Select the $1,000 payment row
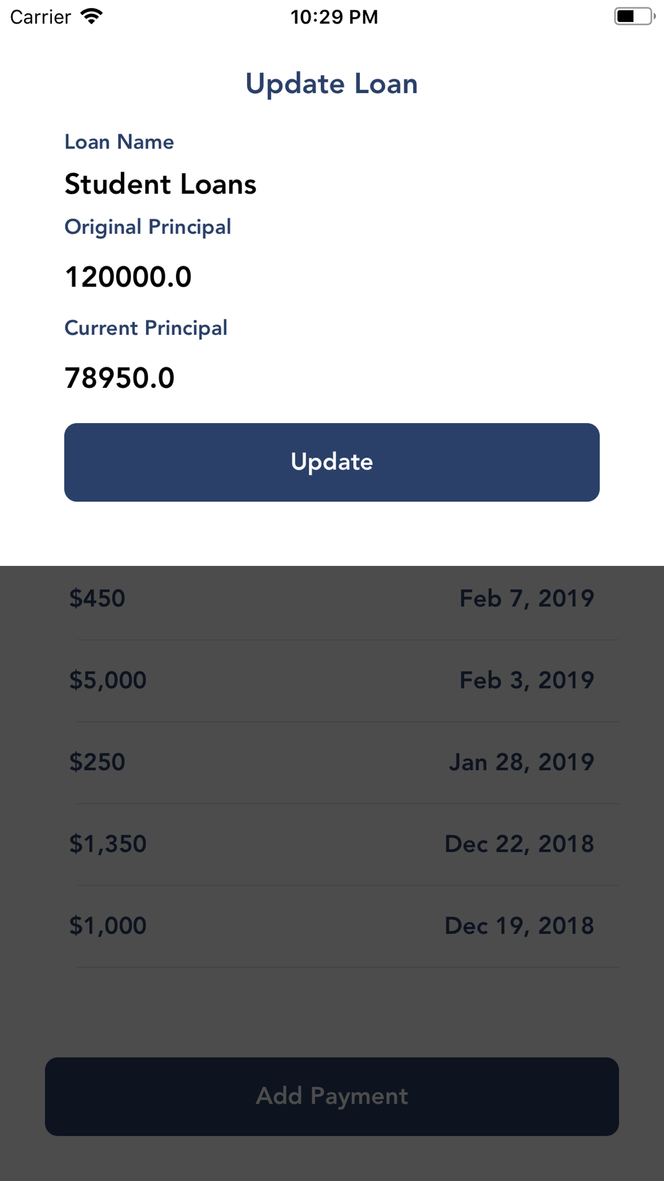Image resolution: width=664 pixels, height=1181 pixels. [x=332, y=926]
